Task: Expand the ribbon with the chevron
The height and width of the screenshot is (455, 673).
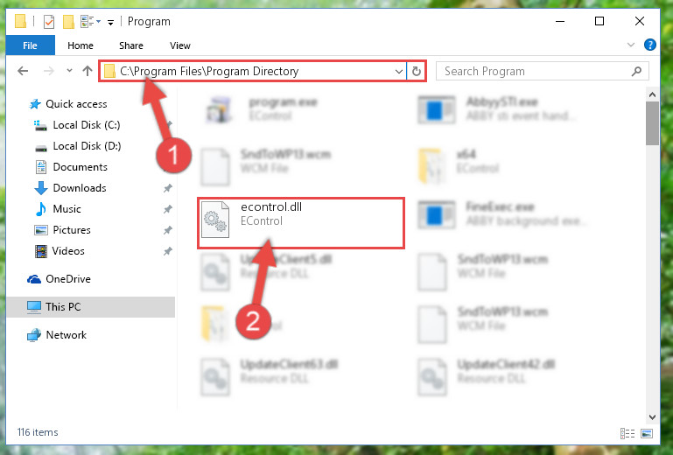Action: tap(630, 45)
